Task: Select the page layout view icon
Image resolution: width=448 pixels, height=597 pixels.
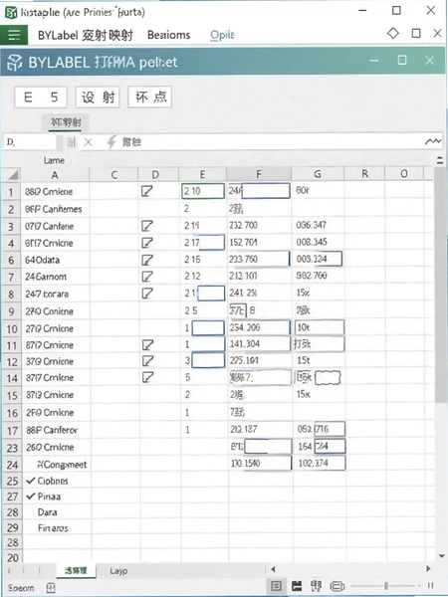Action: [297, 586]
